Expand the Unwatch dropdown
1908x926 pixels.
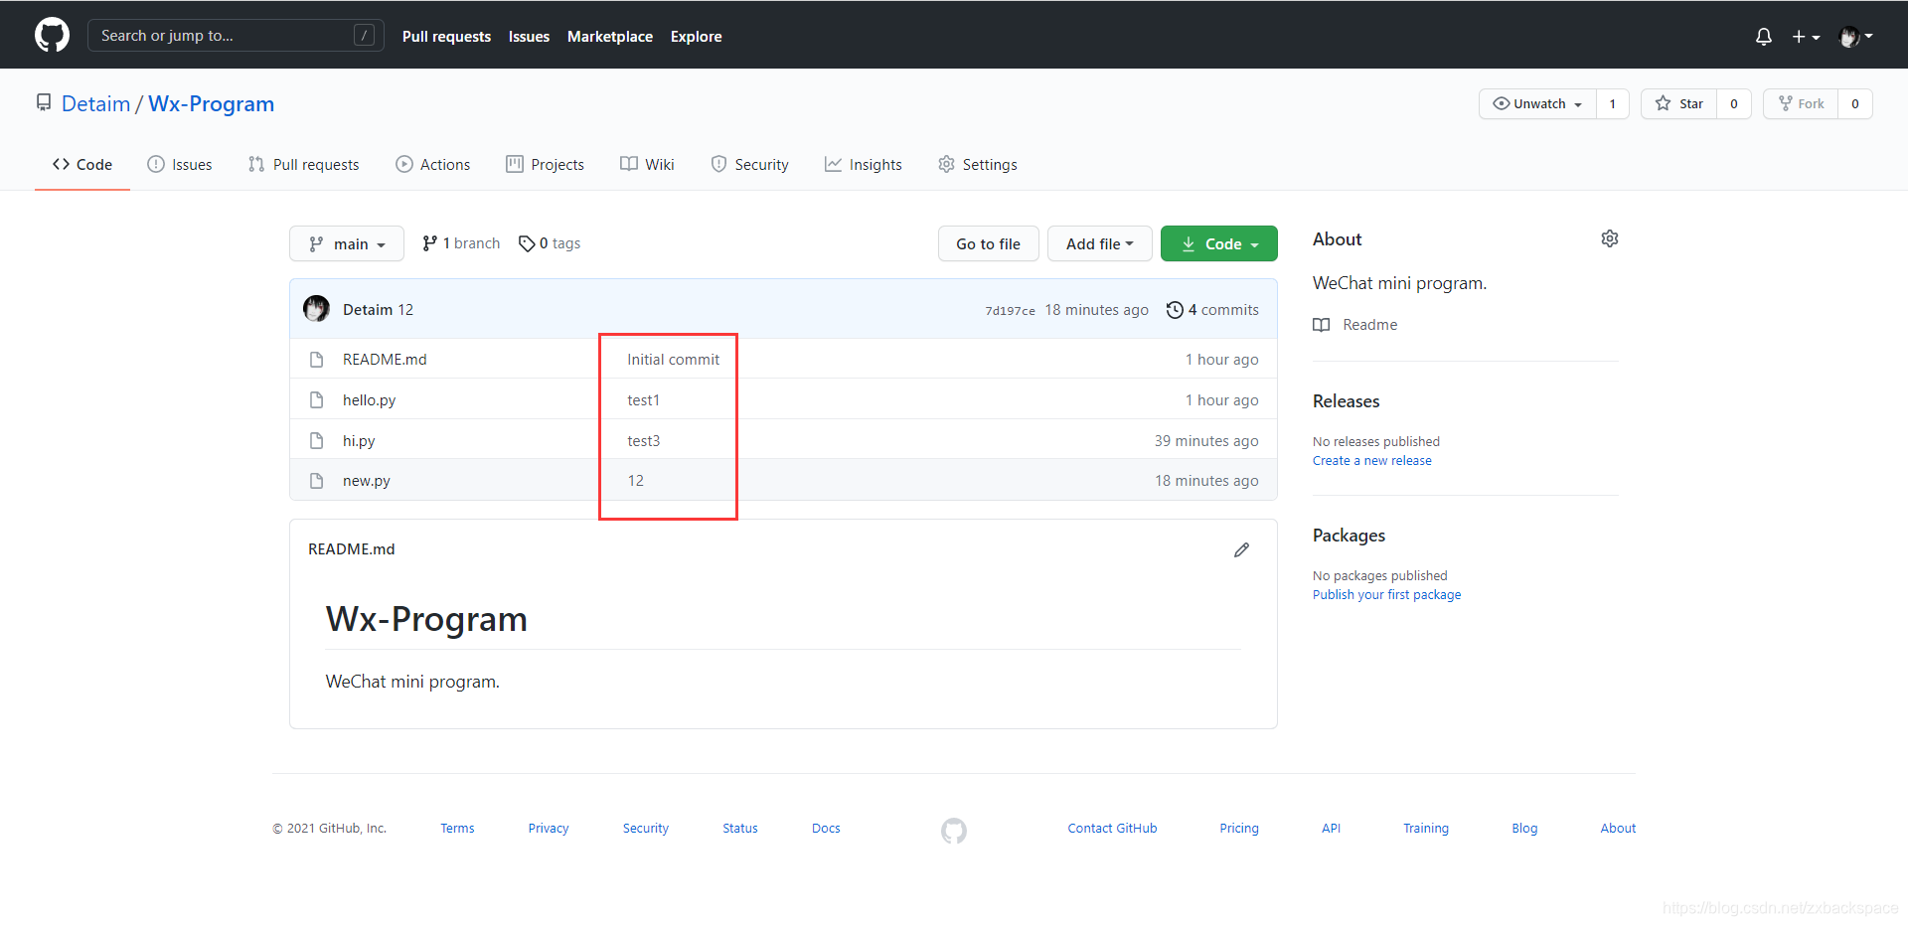pos(1537,104)
